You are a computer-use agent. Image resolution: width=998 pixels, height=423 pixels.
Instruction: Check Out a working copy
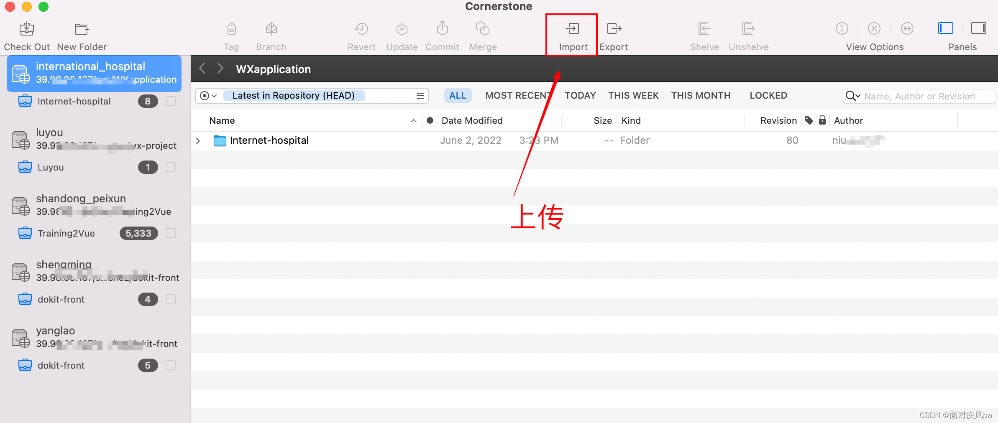(26, 35)
